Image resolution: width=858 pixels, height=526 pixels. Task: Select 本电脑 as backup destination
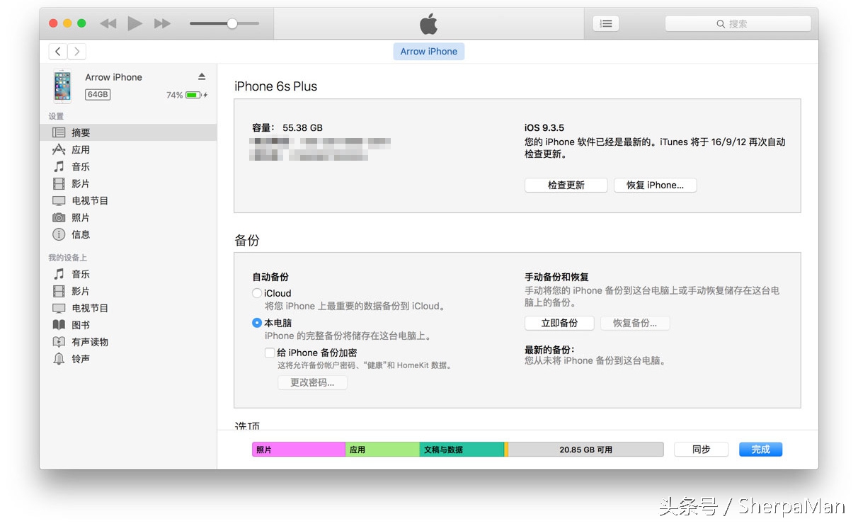pyautogui.click(x=256, y=323)
